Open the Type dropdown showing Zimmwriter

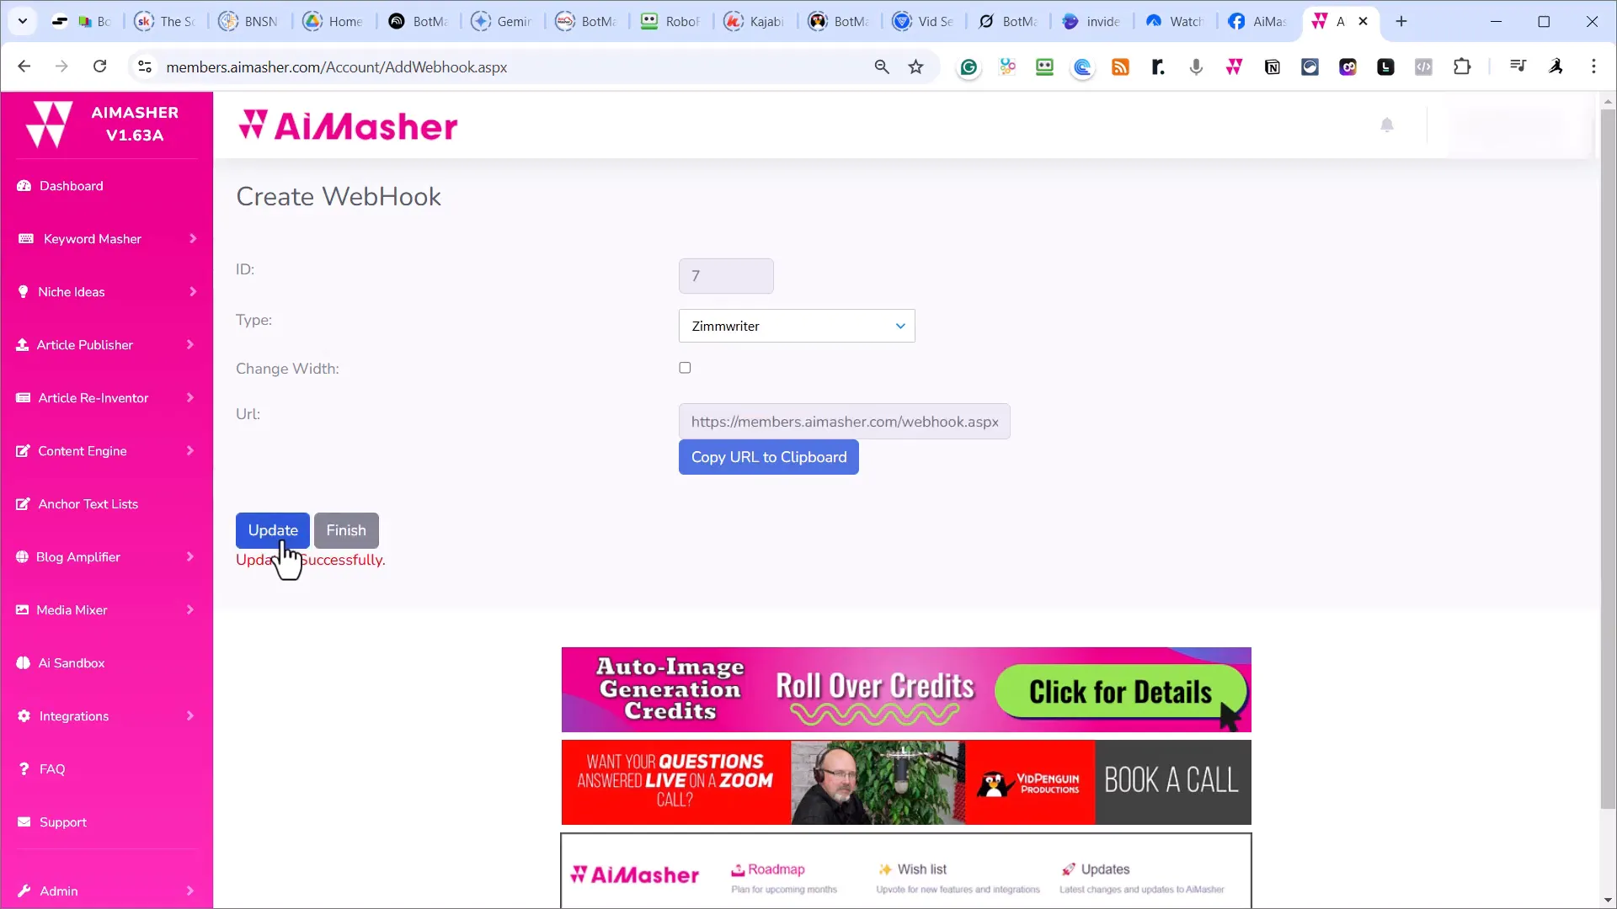(797, 326)
